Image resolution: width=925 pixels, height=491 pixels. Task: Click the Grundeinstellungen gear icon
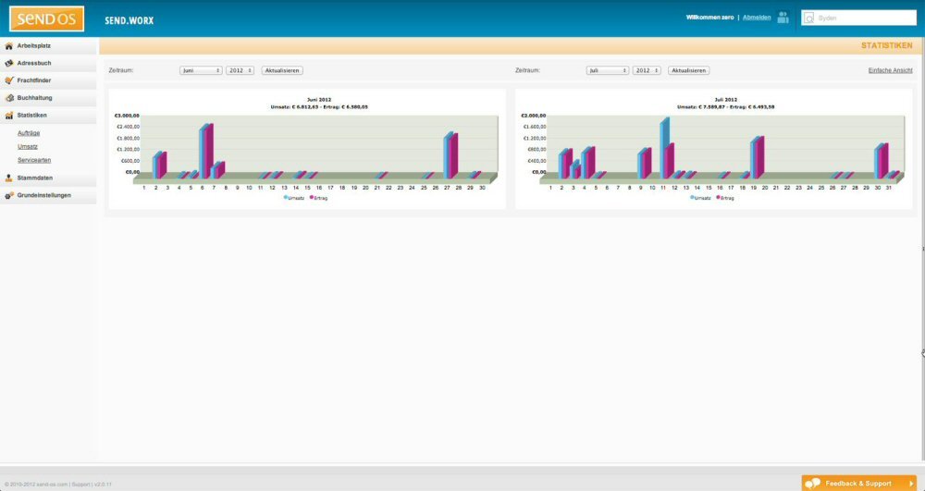coord(9,195)
